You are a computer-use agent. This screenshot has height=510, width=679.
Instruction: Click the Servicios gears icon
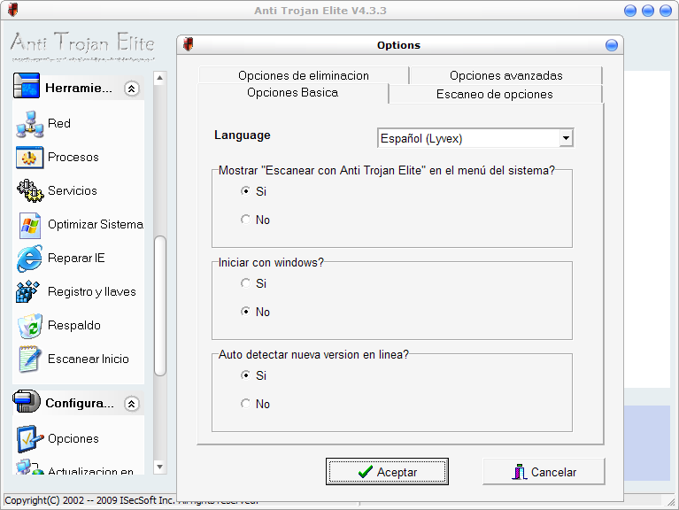29,191
